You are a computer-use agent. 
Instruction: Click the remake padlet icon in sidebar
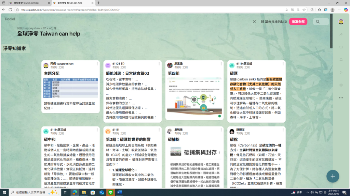coord(341,47)
